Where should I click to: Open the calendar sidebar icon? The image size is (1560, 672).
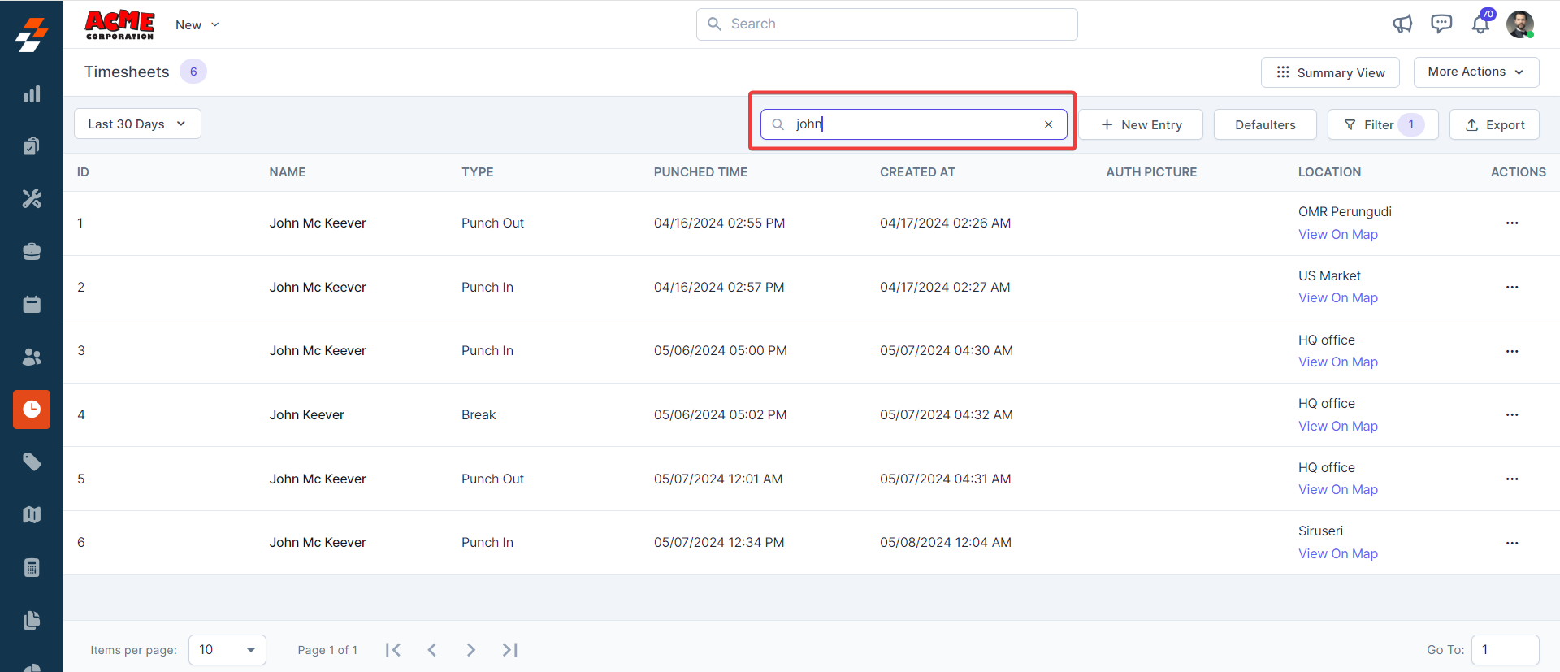(x=32, y=304)
